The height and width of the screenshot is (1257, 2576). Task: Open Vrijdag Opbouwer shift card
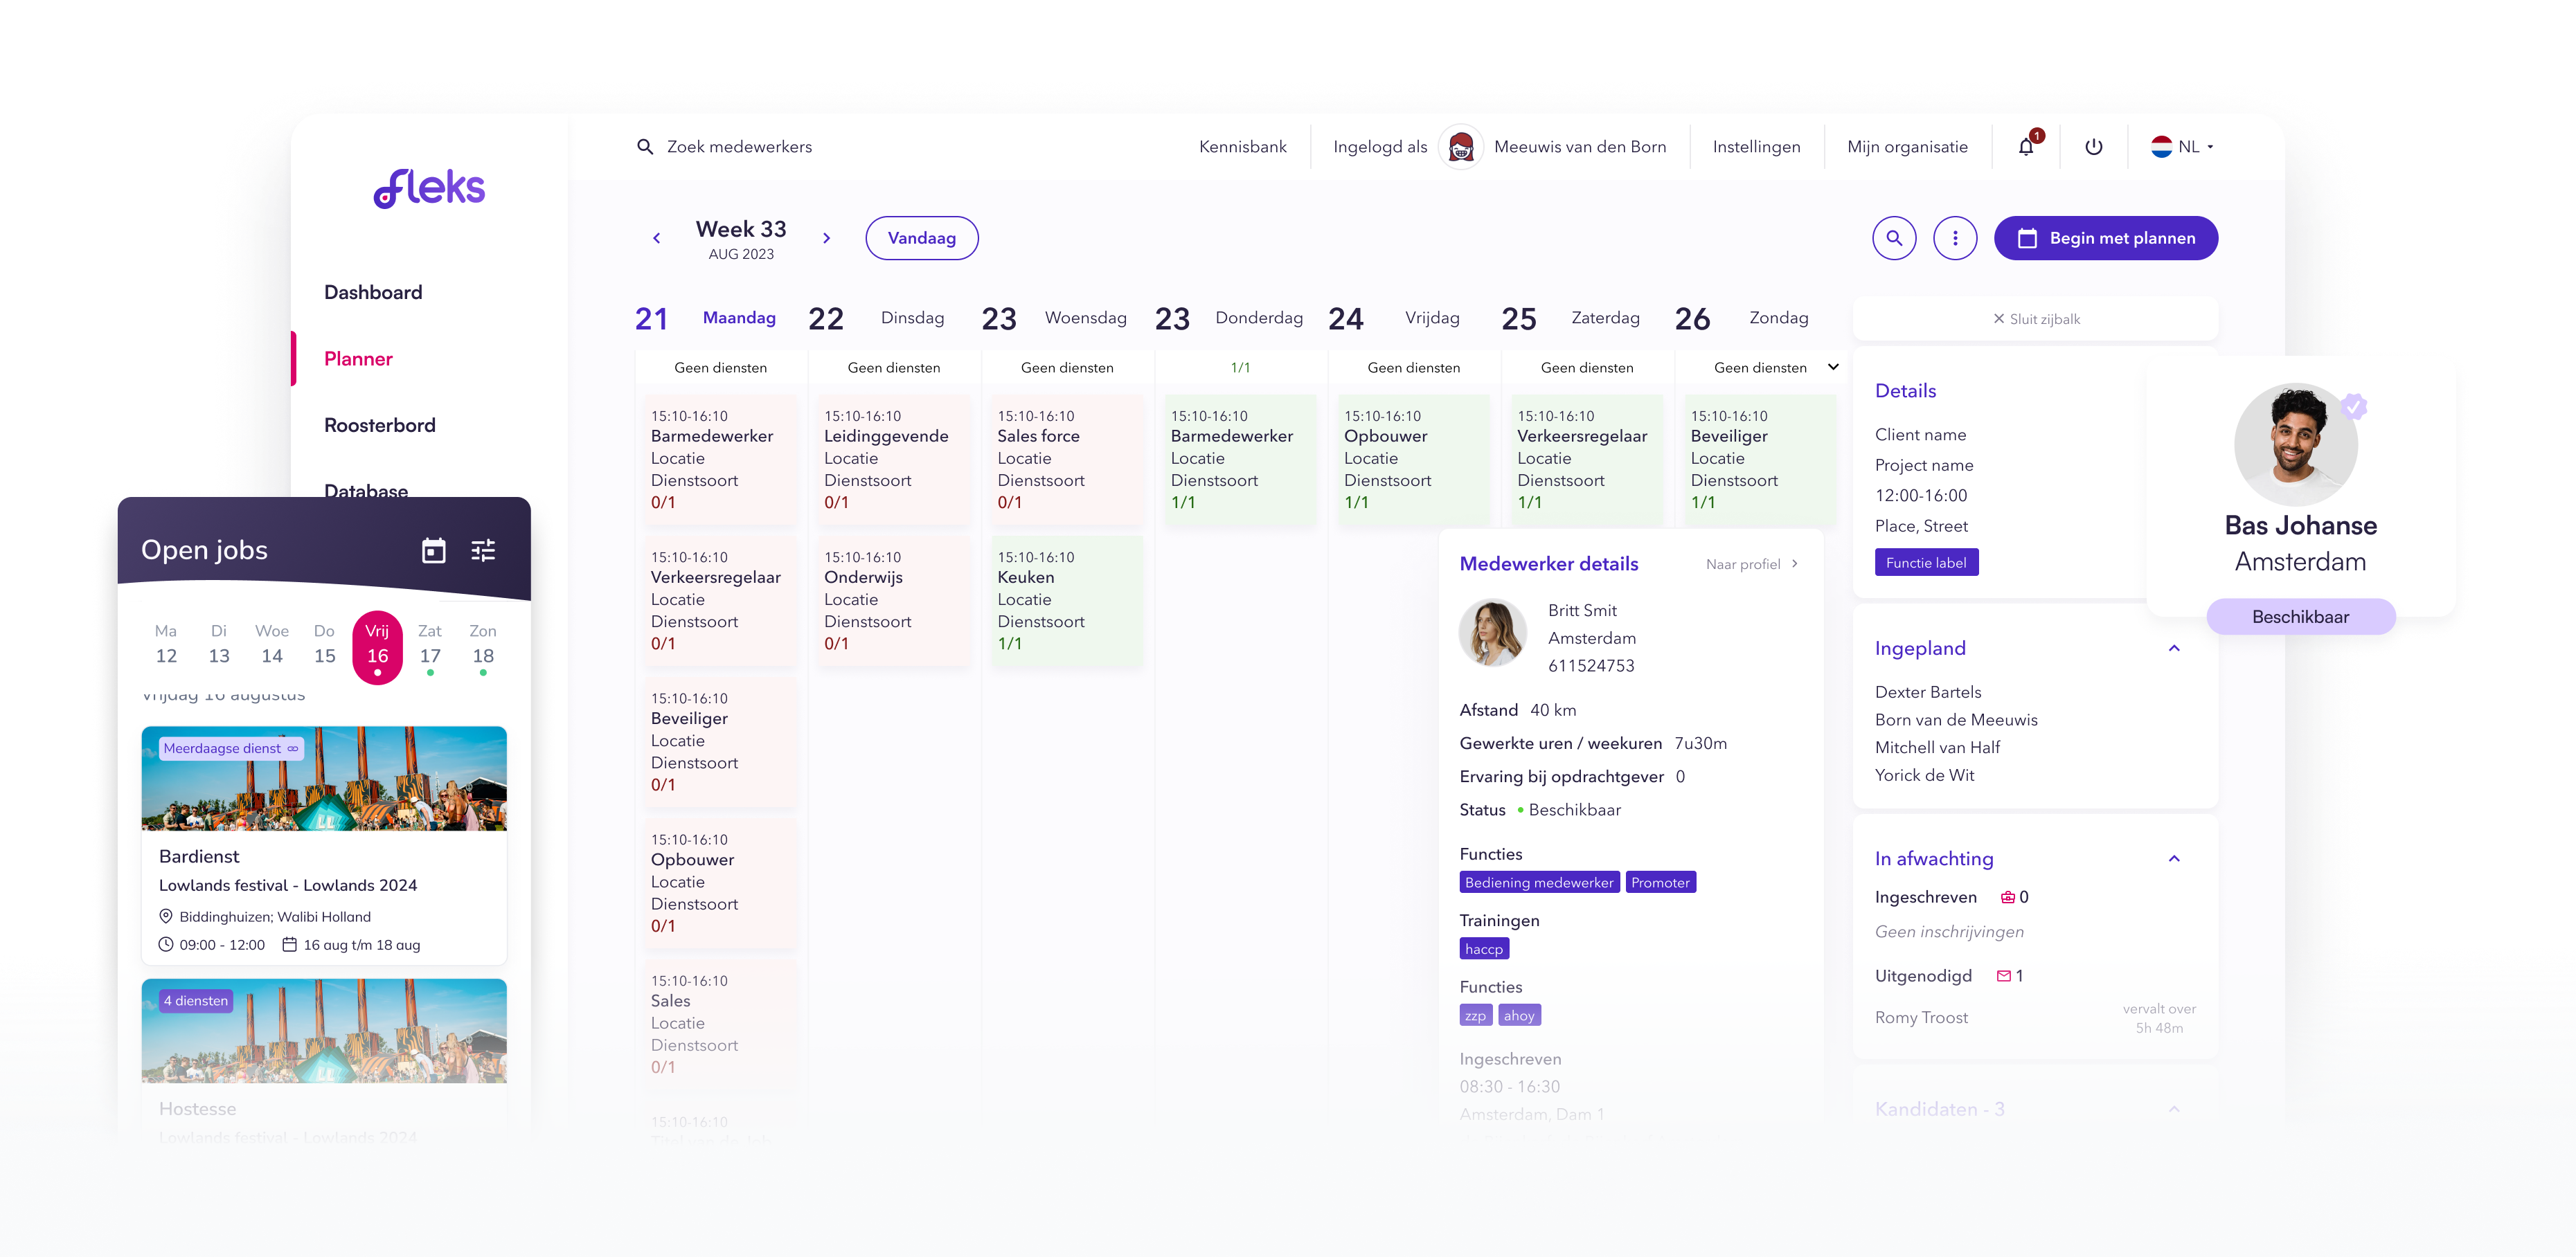1413,460
